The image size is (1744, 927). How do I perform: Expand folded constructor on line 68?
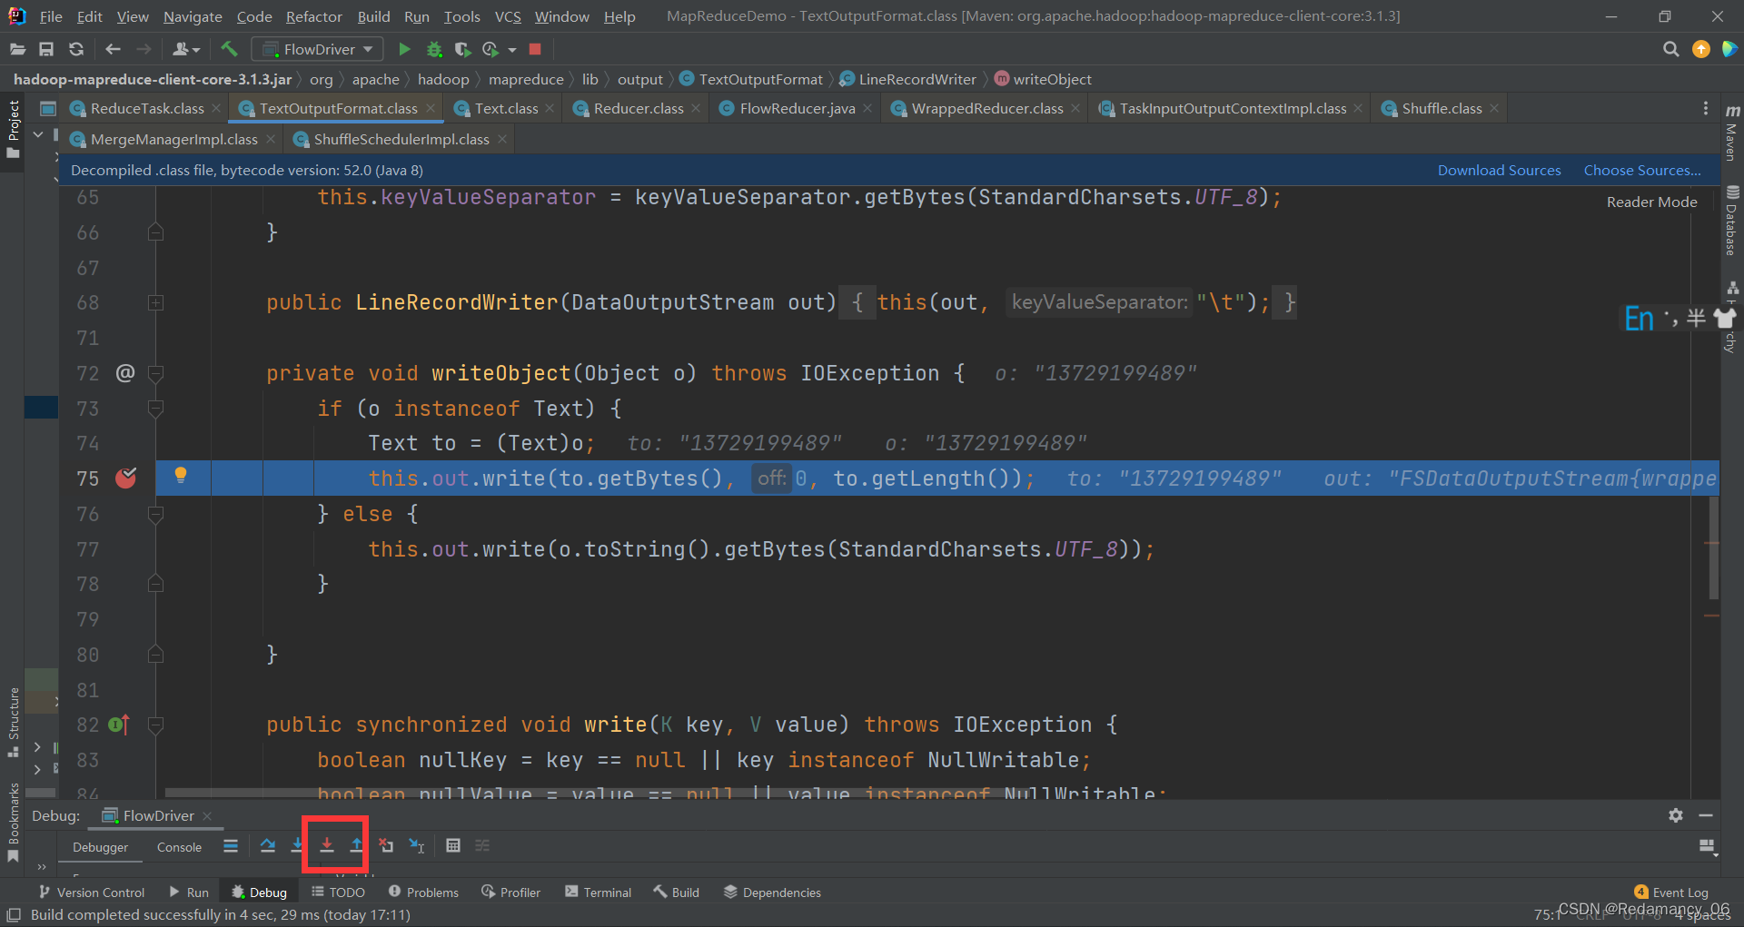[156, 302]
